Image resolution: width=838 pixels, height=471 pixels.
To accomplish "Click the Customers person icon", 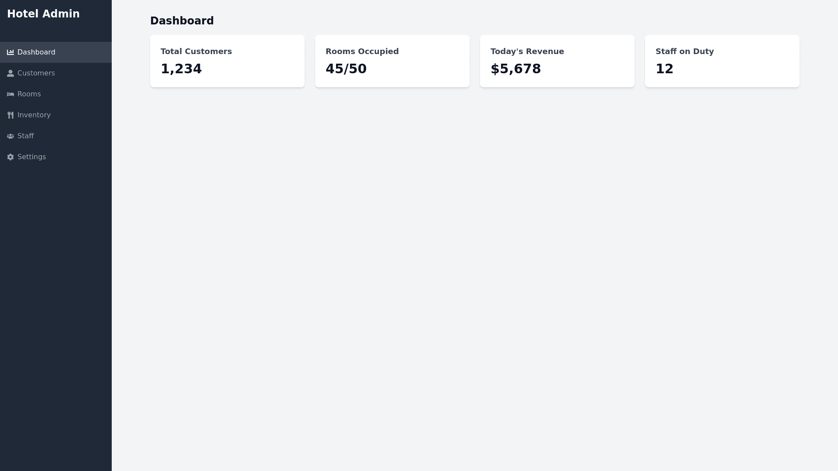I will pos(10,73).
